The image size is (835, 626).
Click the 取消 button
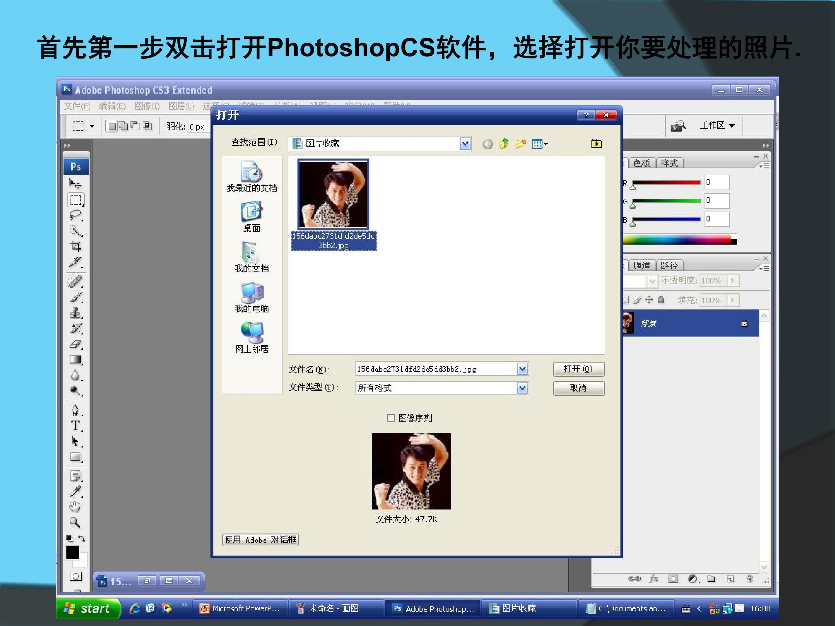click(x=578, y=388)
